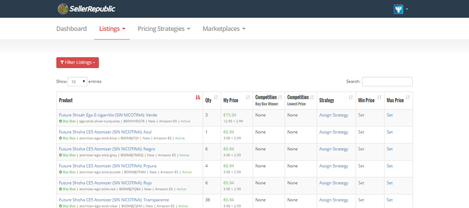The height and width of the screenshot is (208, 469).
Task: Click the SKU ego-stick-silver-turquoise text
Action: click(x=100, y=122)
